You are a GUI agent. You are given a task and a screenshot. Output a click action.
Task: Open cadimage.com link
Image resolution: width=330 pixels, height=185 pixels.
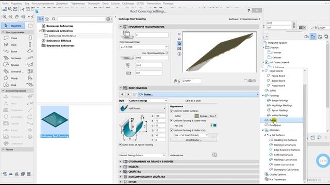click(x=176, y=155)
